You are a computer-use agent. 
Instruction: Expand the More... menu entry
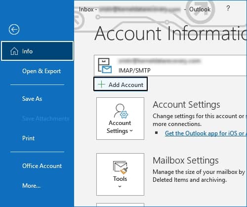coord(31,186)
